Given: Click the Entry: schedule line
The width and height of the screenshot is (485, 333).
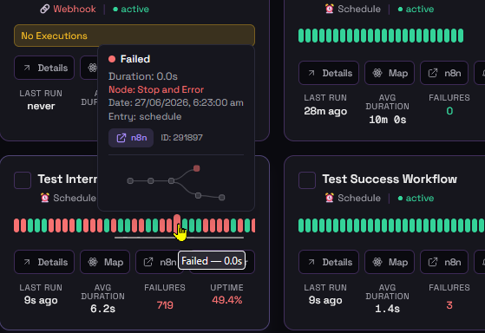Looking at the screenshot, I should click(145, 116).
